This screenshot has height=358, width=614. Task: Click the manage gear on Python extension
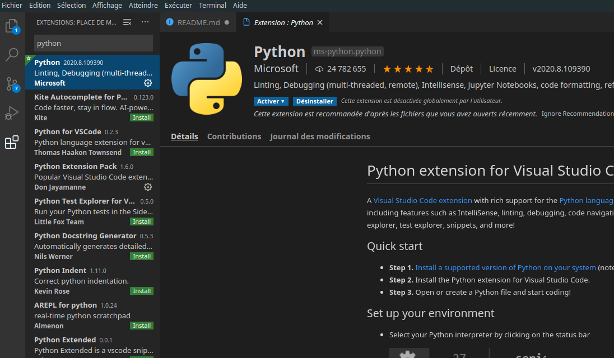148,83
